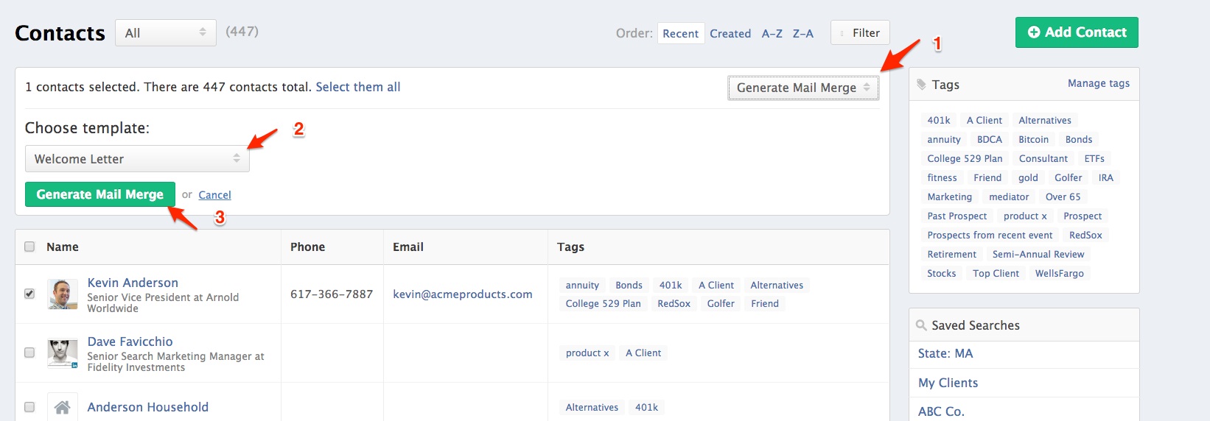Uncheck Kevin Anderson's row checkbox
1210x421 pixels.
[29, 294]
